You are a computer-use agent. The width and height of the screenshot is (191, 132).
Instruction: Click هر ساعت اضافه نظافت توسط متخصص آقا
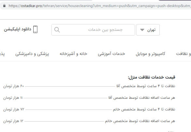pyautogui.click(x=142, y=98)
